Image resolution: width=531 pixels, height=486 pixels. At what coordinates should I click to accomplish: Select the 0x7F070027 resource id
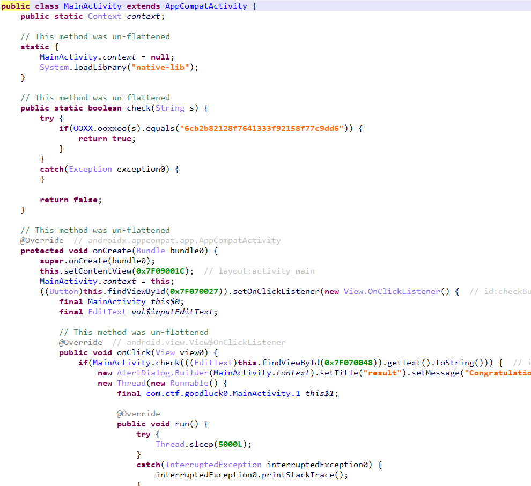194,291
